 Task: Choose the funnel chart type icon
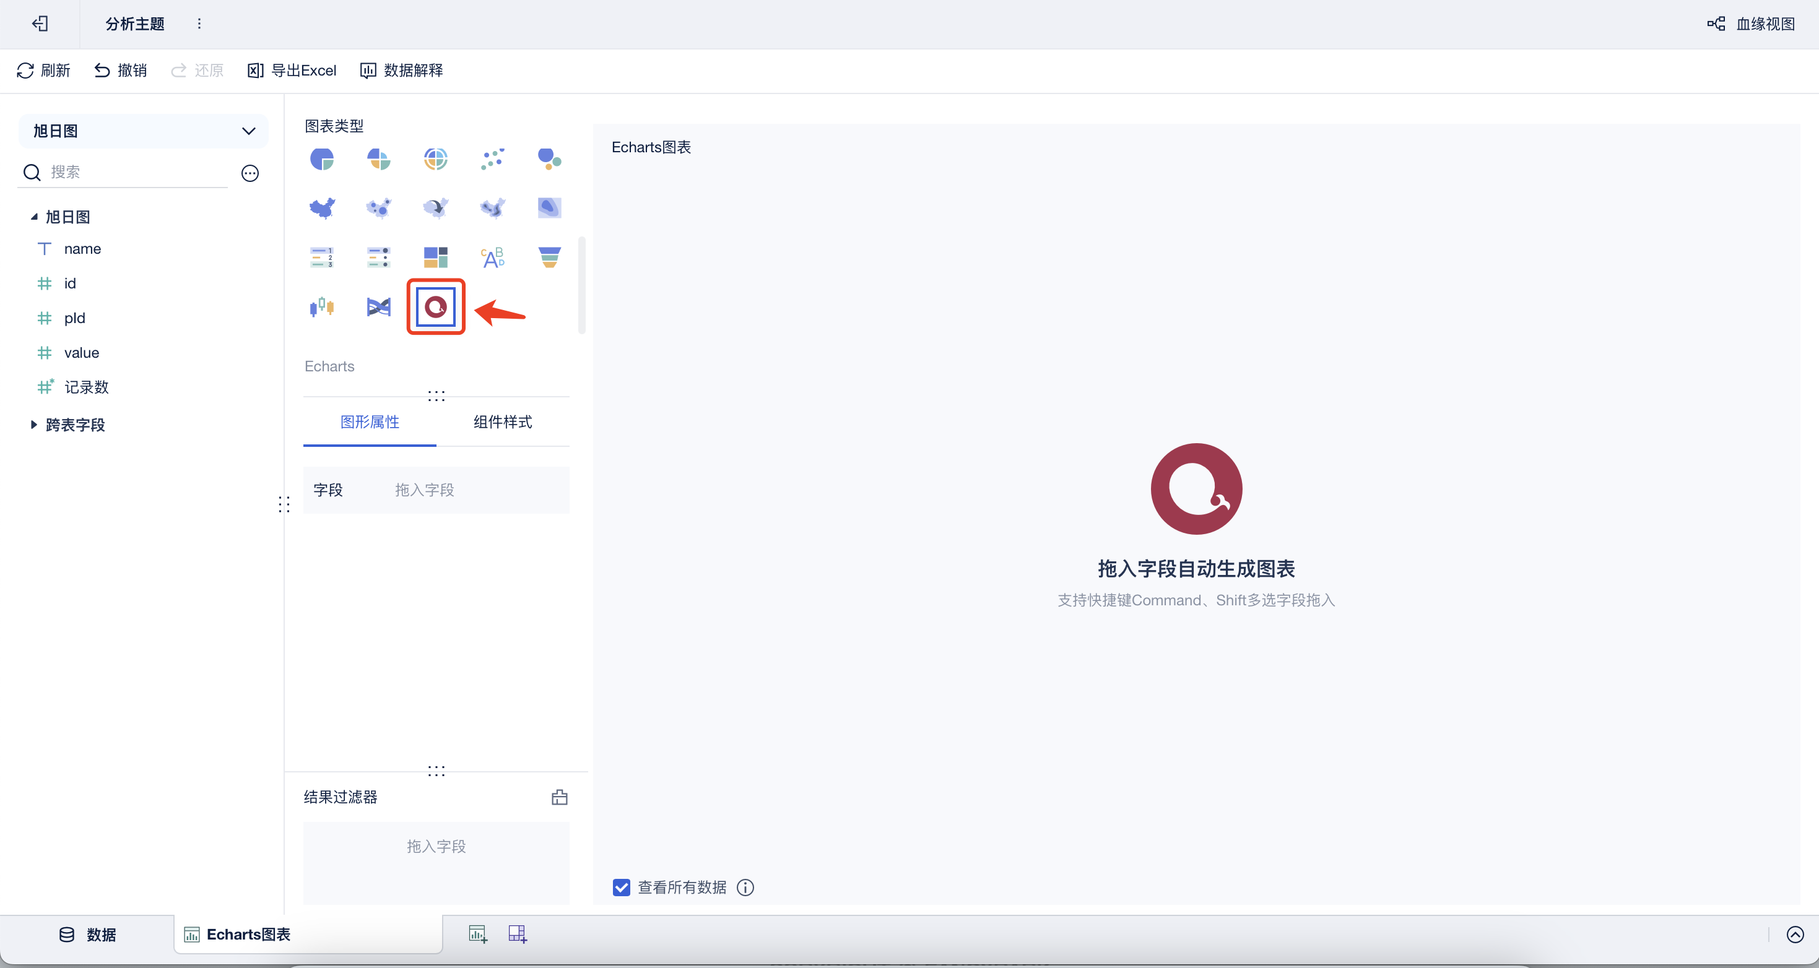[549, 257]
